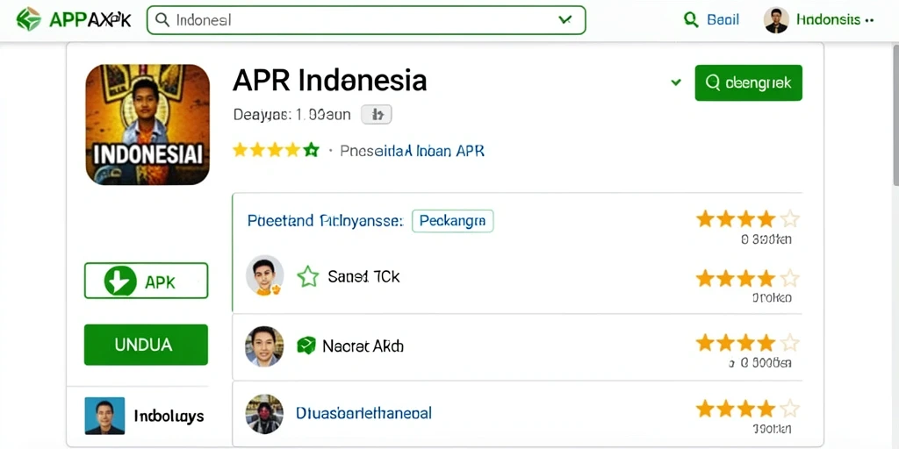Open the Dtuasbartethaneoal link
Image resolution: width=899 pixels, height=449 pixels.
click(x=363, y=413)
